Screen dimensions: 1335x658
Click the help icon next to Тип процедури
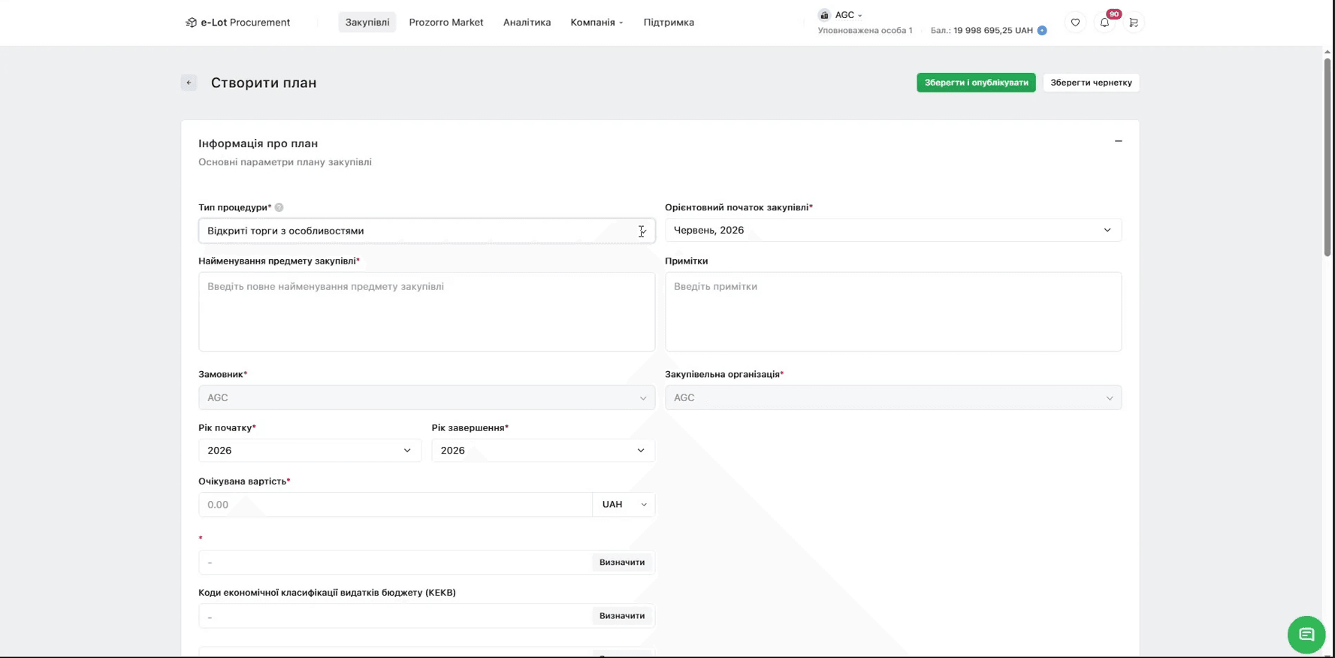[279, 207]
